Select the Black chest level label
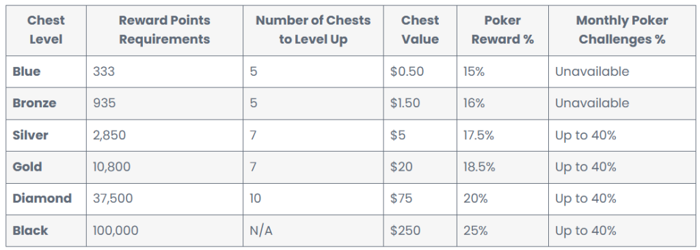700x250 pixels. pos(30,231)
